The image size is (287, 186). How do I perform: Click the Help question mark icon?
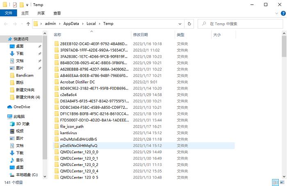[x=283, y=13]
